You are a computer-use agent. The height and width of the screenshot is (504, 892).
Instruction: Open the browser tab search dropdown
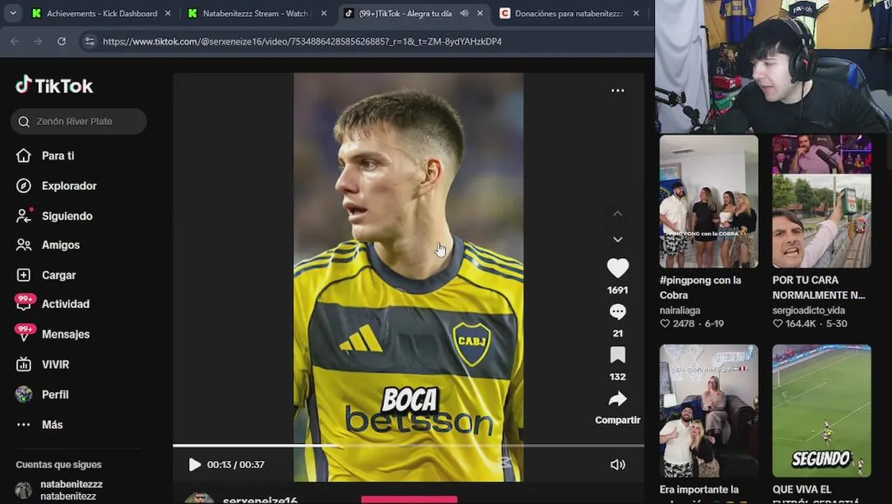(x=13, y=13)
